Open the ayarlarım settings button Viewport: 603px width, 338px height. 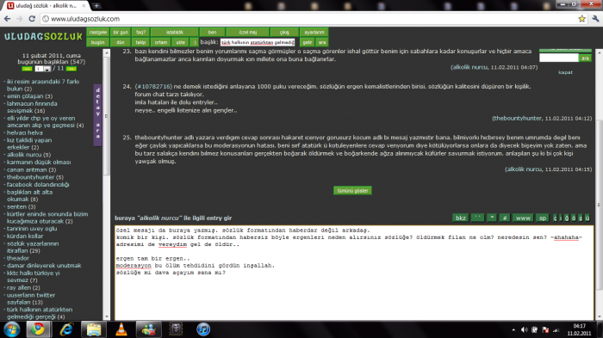[x=314, y=33]
